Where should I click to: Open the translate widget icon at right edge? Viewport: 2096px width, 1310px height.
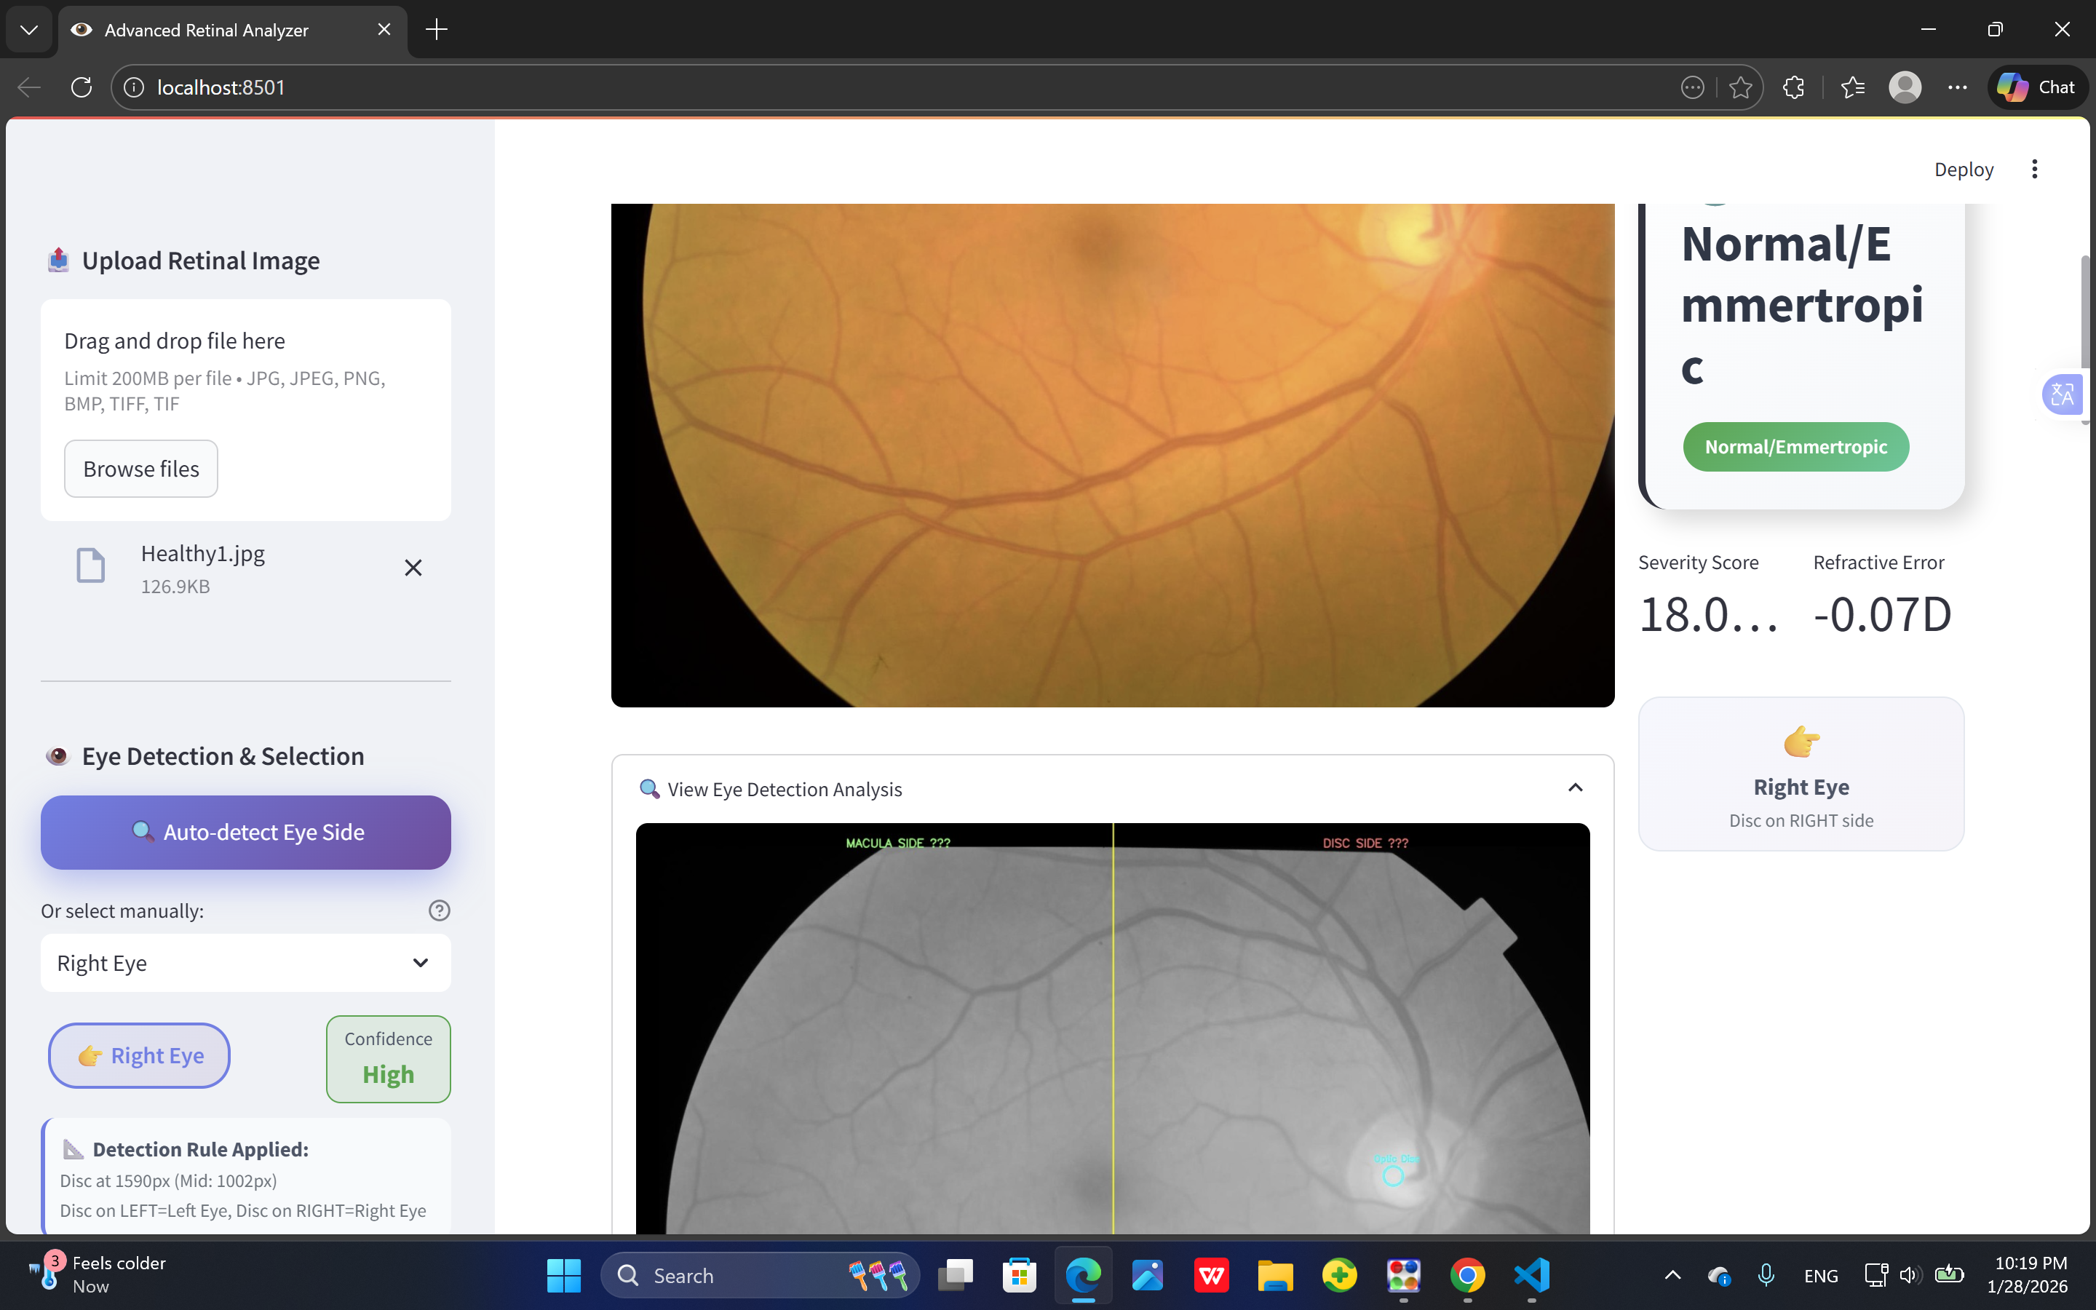2063,395
